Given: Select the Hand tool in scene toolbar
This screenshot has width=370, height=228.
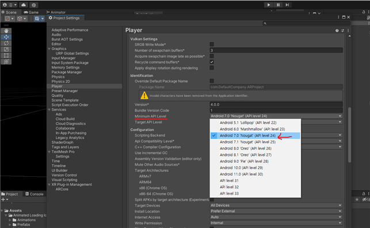Looking at the screenshot, I should tap(6, 31).
